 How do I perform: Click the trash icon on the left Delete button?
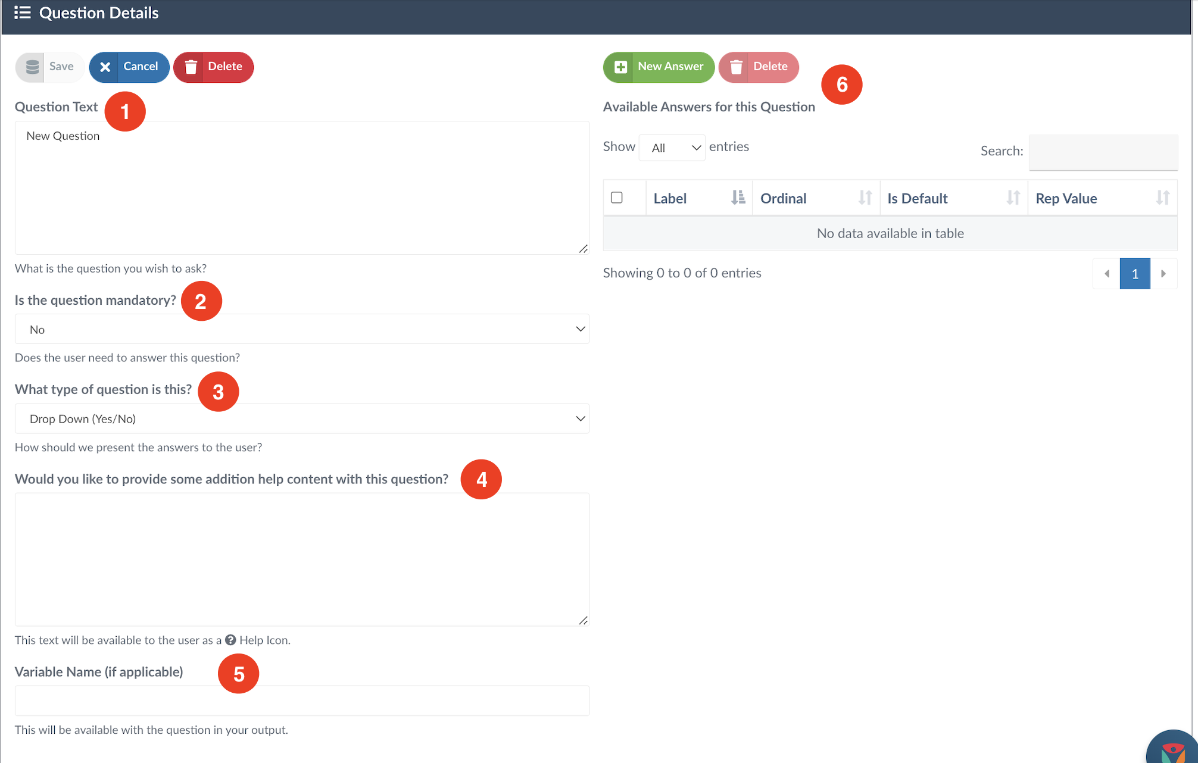tap(191, 67)
